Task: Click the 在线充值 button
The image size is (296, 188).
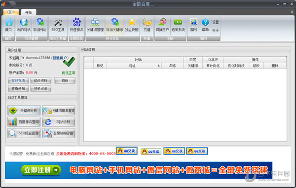Action: coord(18,80)
